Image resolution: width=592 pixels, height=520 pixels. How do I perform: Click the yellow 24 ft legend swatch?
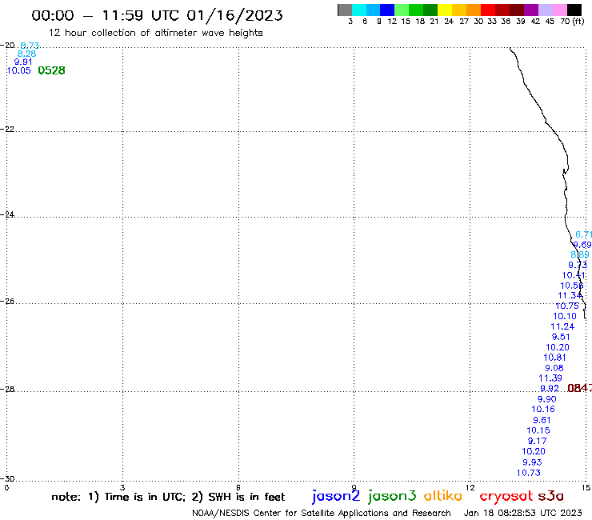point(445,10)
